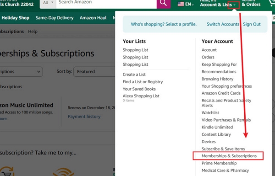Open Content Library
The image size is (275, 176).
tap(216, 134)
